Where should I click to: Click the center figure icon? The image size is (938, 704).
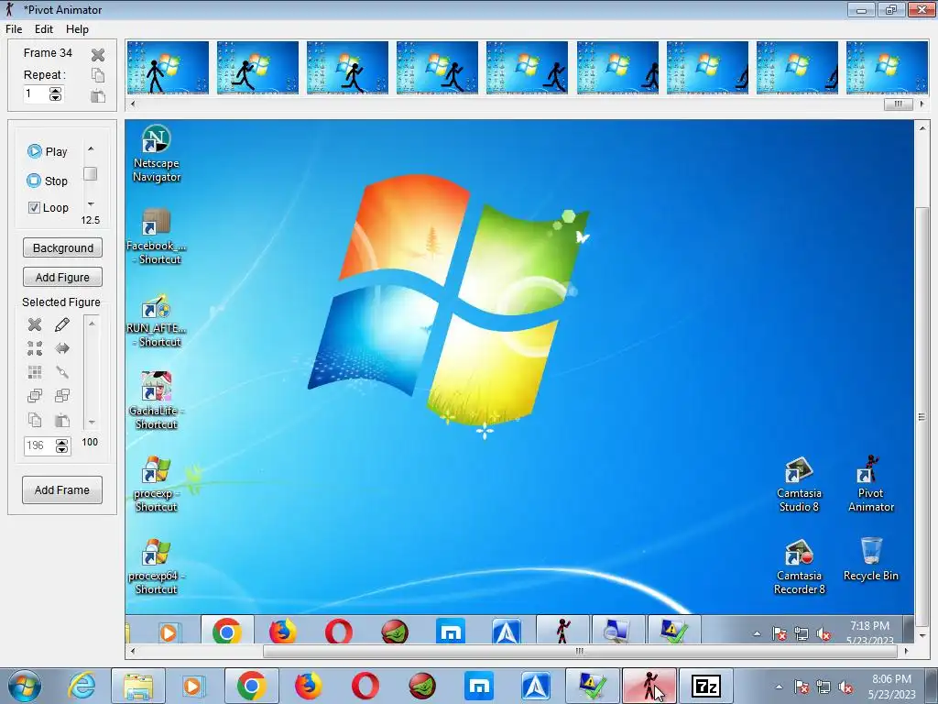(x=35, y=348)
